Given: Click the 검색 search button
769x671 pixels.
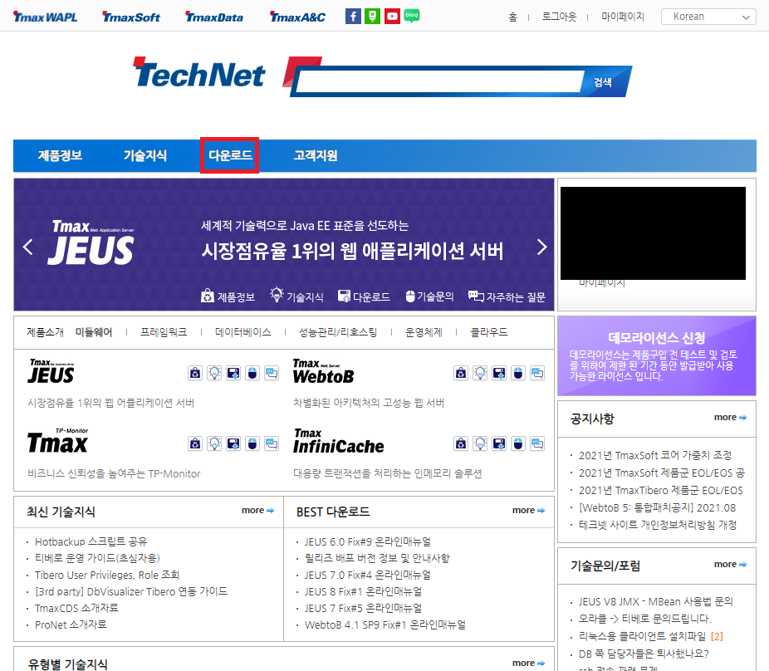Looking at the screenshot, I should (603, 82).
